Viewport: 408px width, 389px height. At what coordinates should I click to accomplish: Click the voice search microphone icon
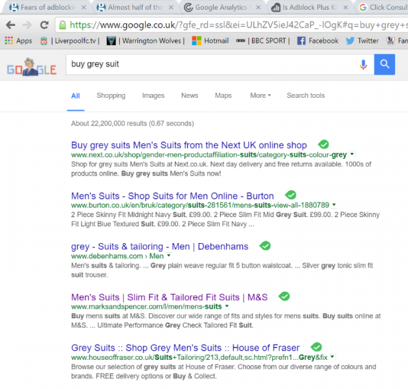click(363, 64)
